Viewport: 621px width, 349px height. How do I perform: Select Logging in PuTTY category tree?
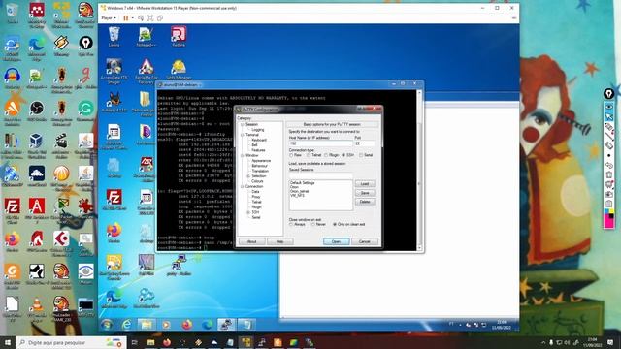258,130
